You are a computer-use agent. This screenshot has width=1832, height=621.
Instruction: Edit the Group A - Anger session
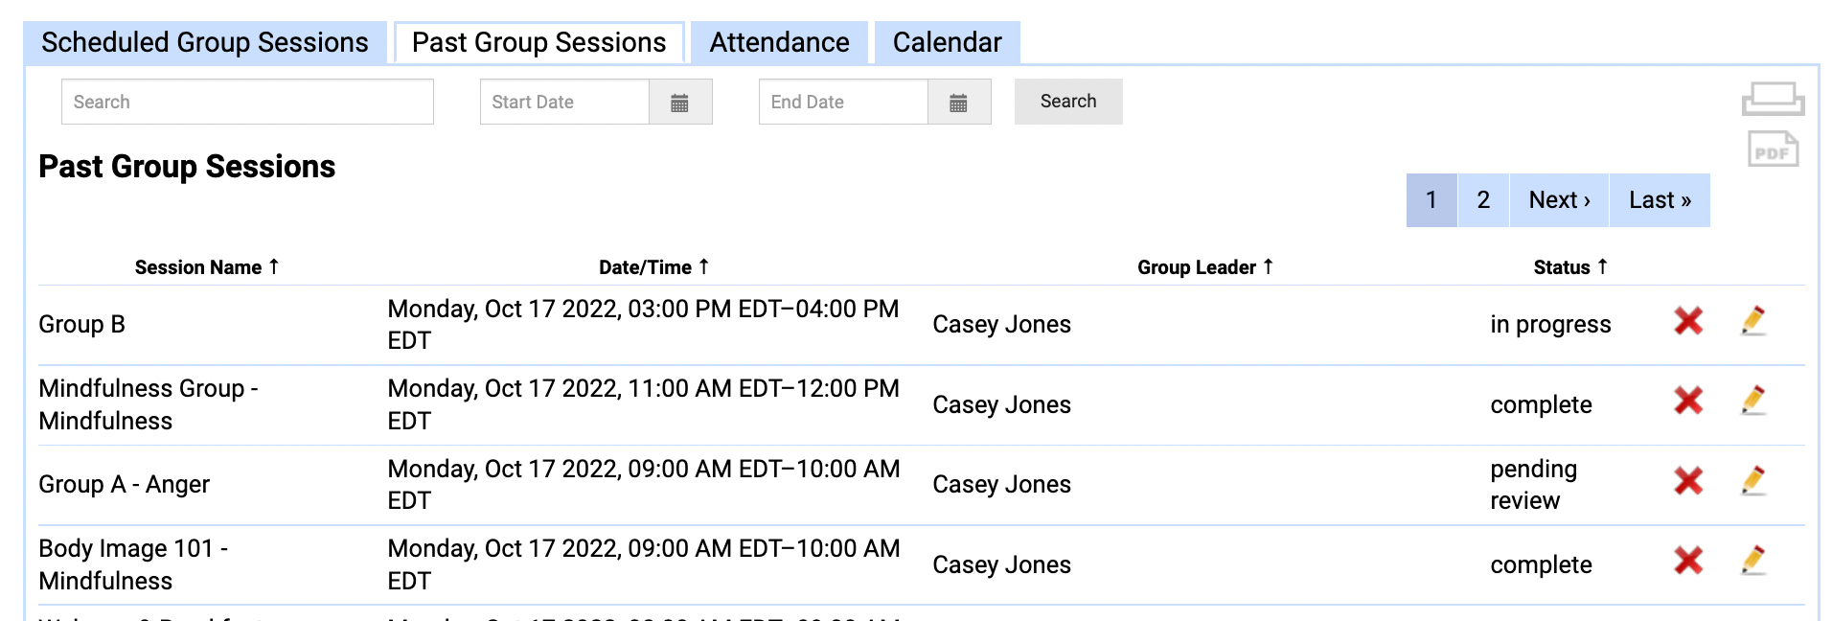pos(1753,480)
